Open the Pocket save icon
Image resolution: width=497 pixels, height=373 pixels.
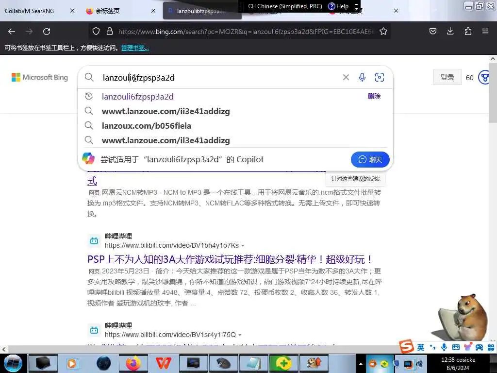tap(433, 31)
